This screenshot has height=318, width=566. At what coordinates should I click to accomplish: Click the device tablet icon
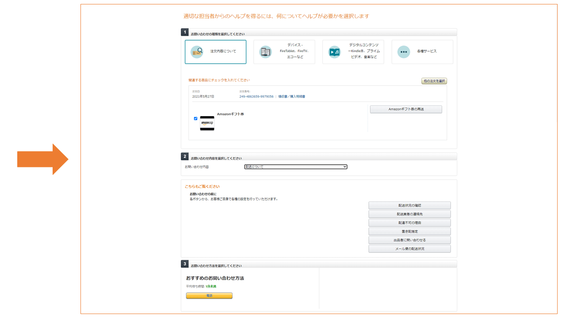[x=265, y=52]
